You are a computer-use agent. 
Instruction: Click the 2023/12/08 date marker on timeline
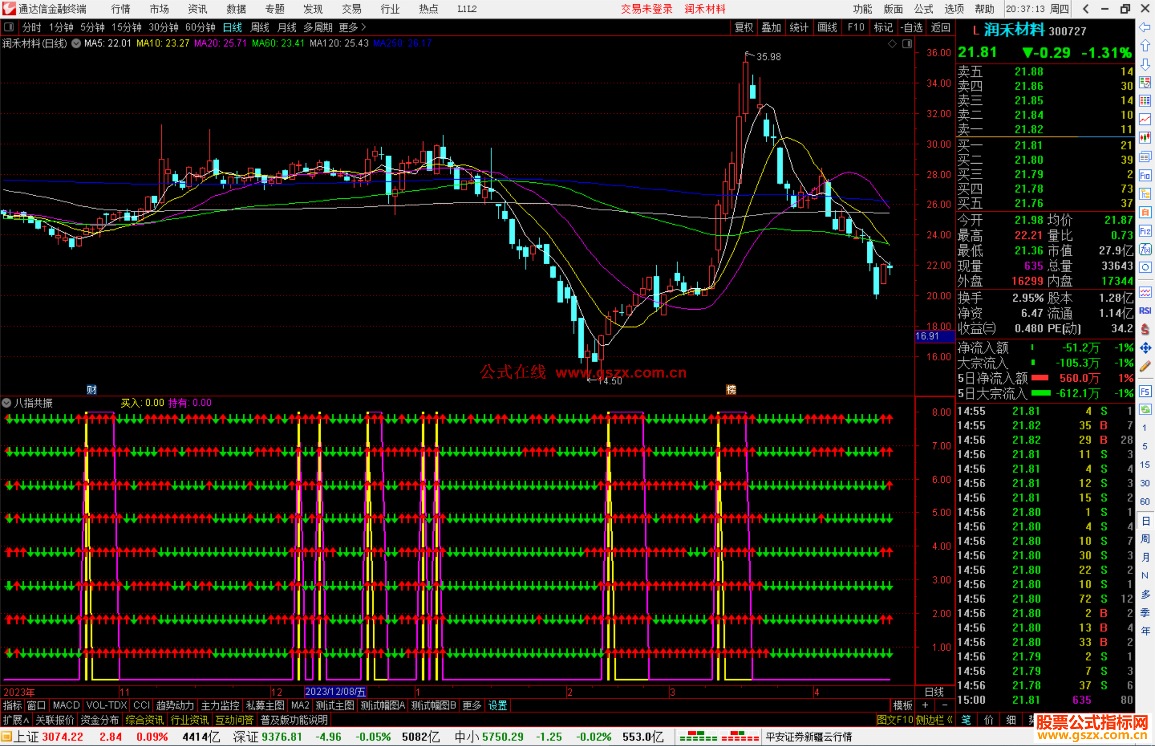pyautogui.click(x=335, y=691)
